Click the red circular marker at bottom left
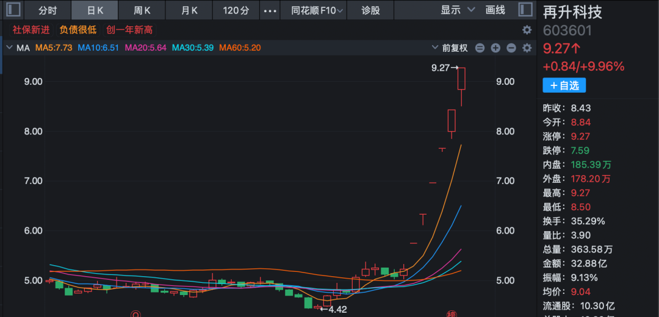Viewport: 659px width, 317px height. (136, 313)
